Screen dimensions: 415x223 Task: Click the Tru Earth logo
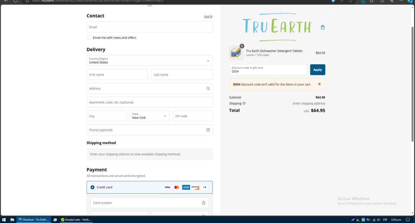click(x=277, y=27)
